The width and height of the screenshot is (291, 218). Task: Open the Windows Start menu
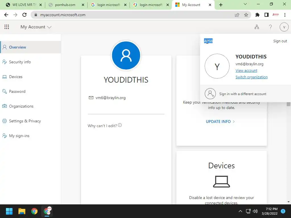(x=9, y=211)
